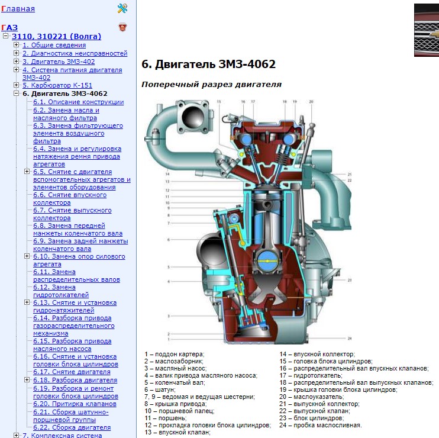The image size is (439, 438).
Task: Open 5. Карбюратор К-151 link
Action: pyautogui.click(x=57, y=85)
